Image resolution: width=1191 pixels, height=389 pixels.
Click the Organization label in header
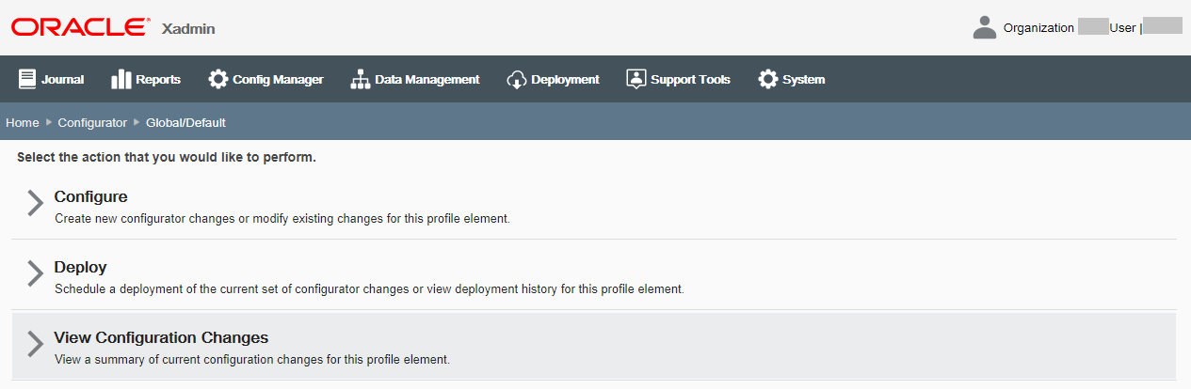point(1038,28)
